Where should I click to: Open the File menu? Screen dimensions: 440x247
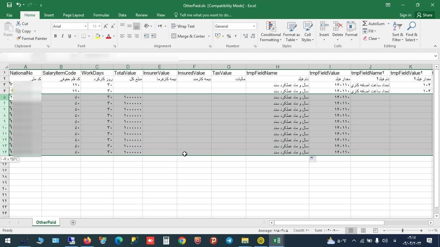[x=9, y=15]
